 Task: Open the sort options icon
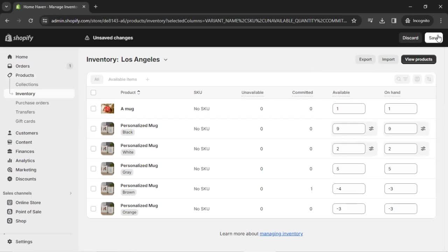429,79
